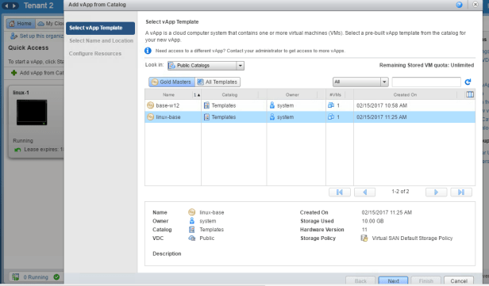
Task: Open the linux-1 vApp console thumbnail
Action: tap(32, 112)
